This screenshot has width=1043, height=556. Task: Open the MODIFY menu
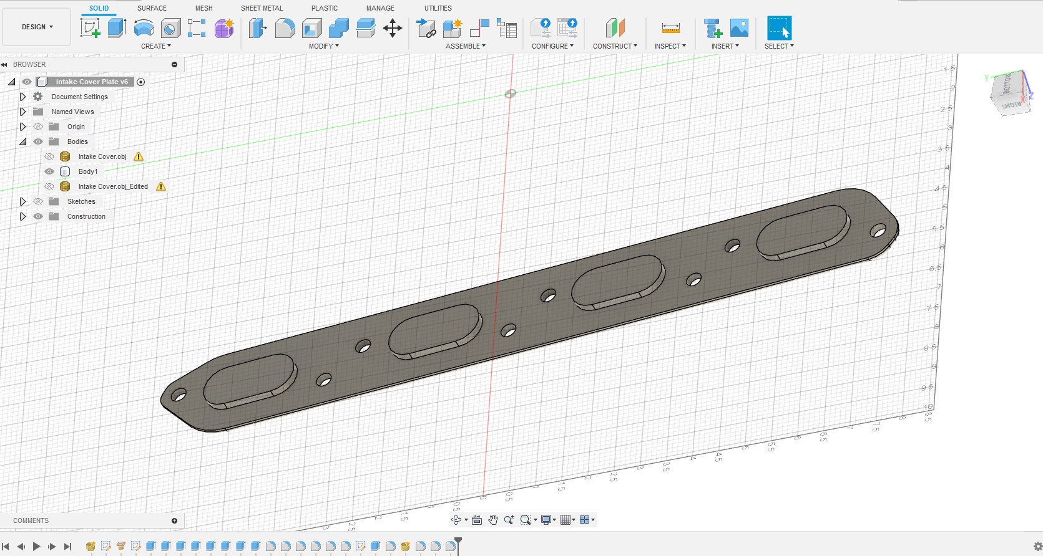tap(323, 46)
